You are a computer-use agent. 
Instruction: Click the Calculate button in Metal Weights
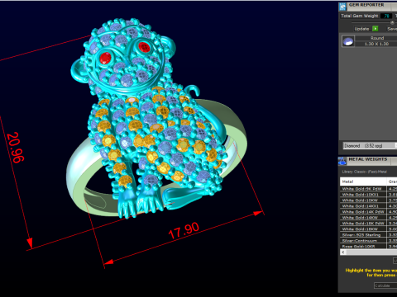pyautogui.click(x=385, y=285)
